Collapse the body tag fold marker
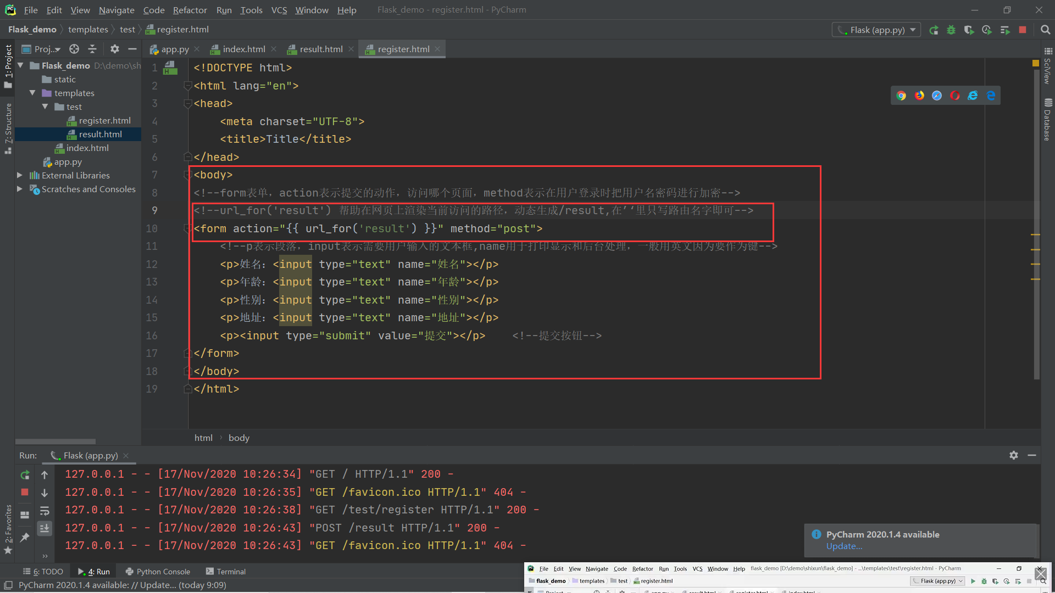Screen dimensions: 1055x593 click(x=187, y=175)
